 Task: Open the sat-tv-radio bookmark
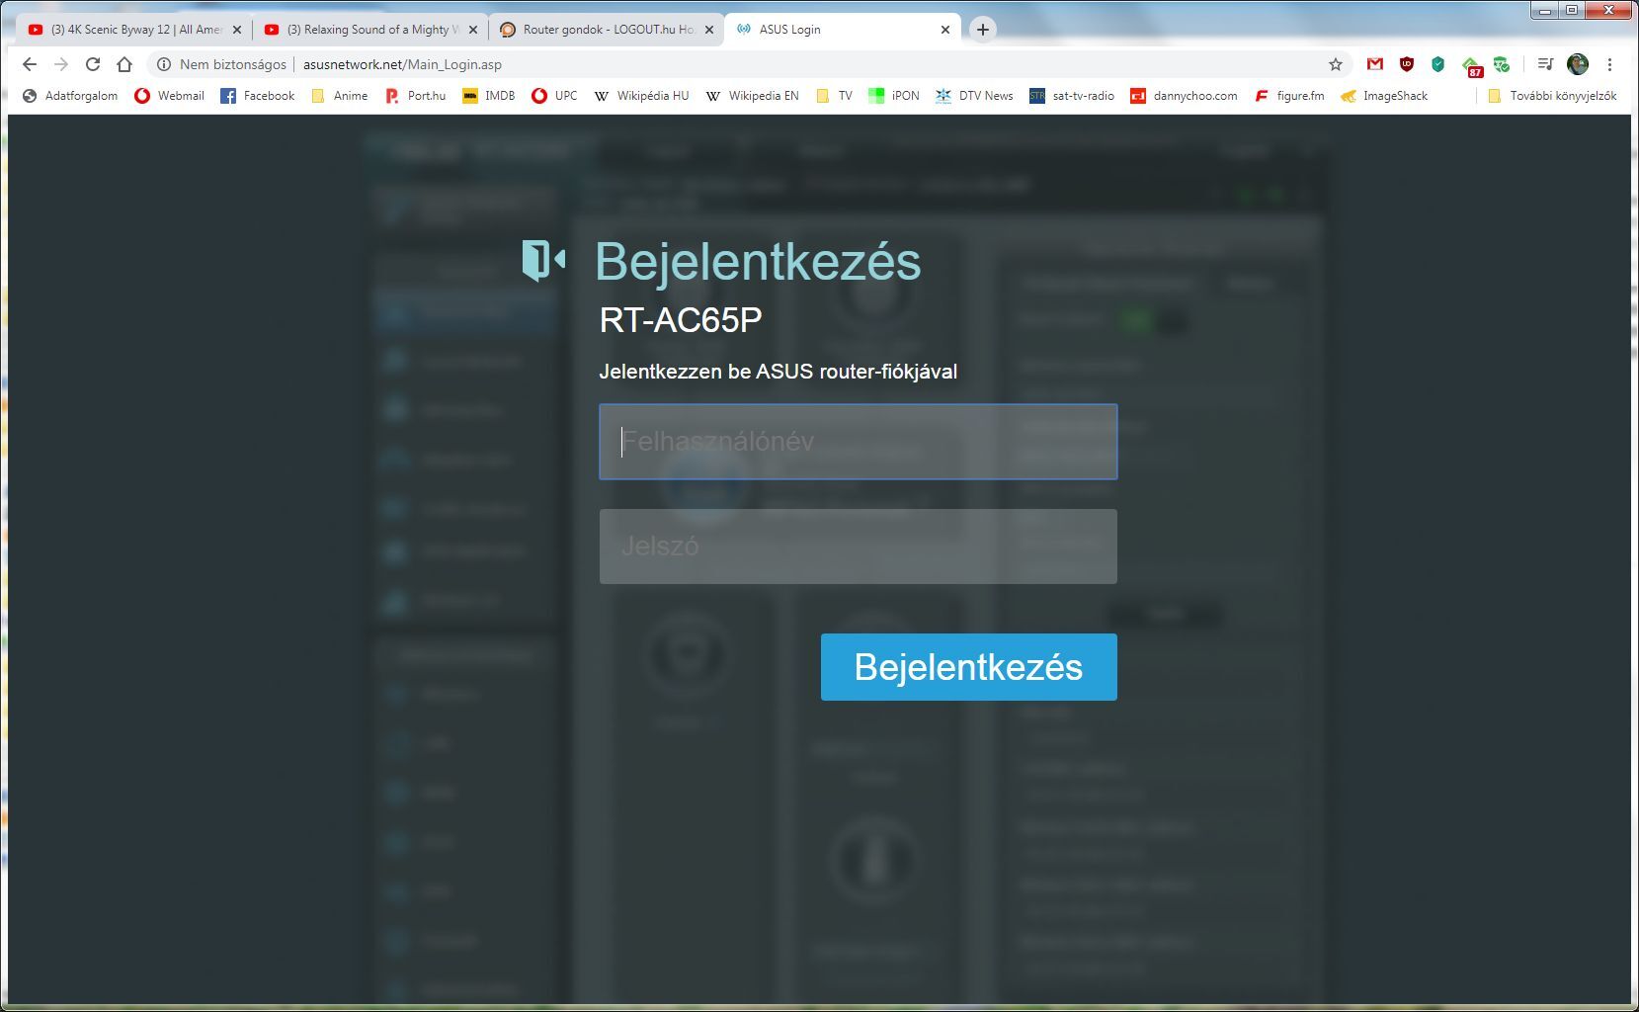point(1072,96)
